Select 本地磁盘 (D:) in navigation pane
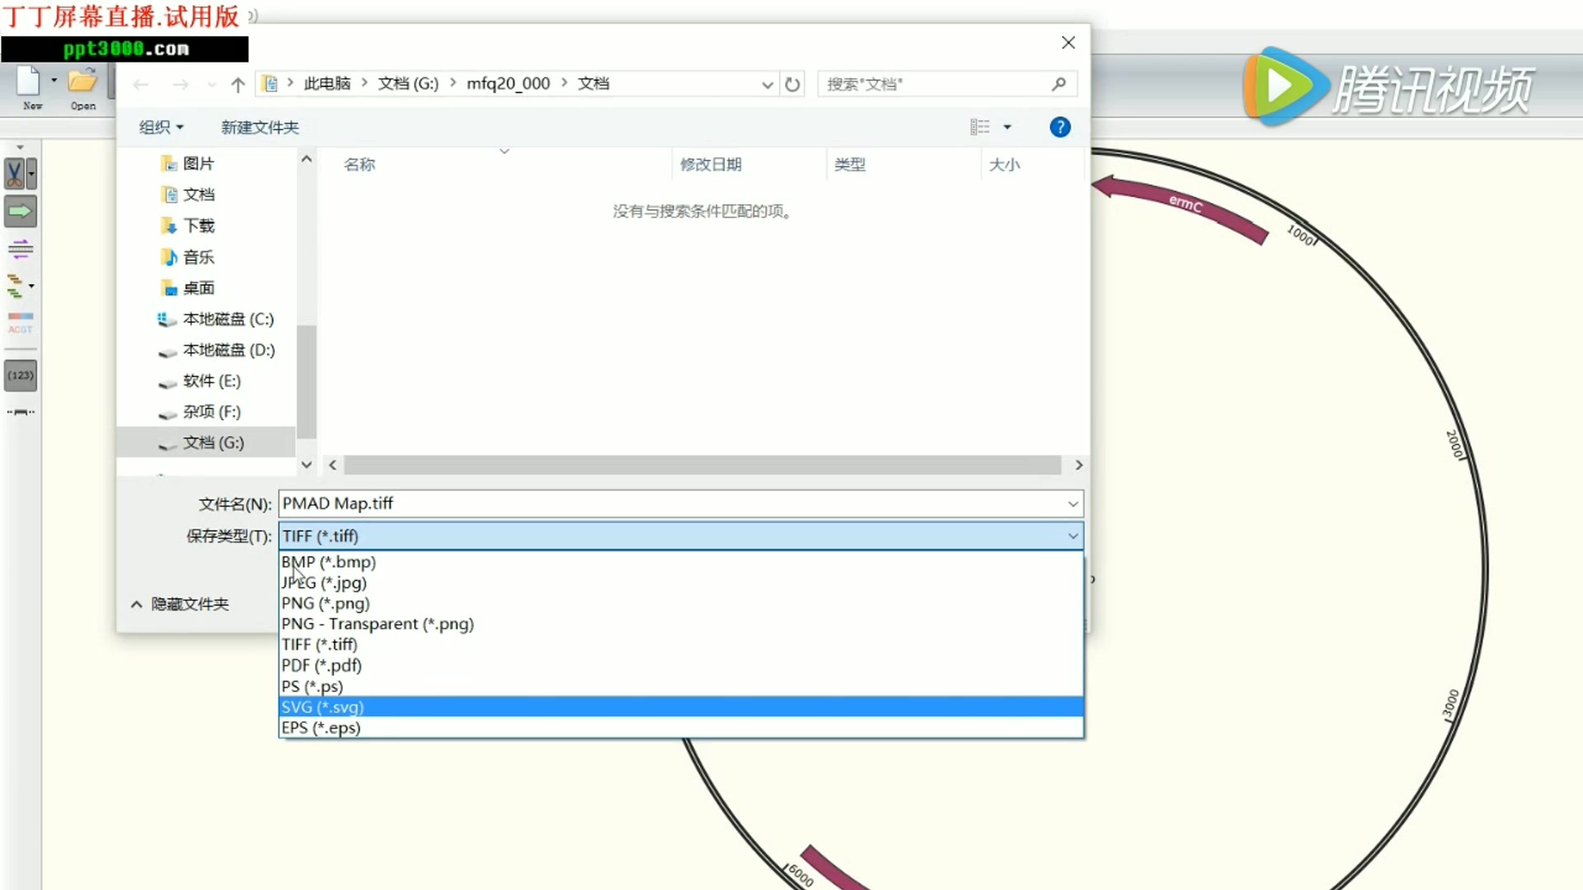1583x890 pixels. [215, 350]
